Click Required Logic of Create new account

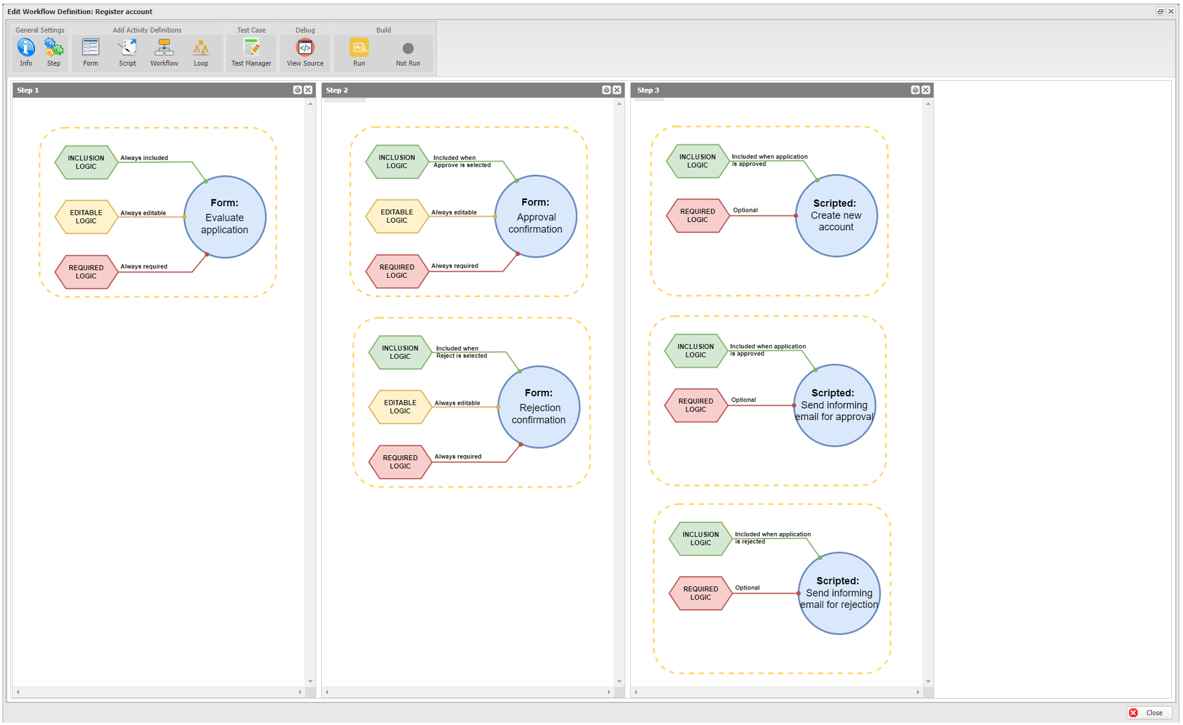[698, 216]
